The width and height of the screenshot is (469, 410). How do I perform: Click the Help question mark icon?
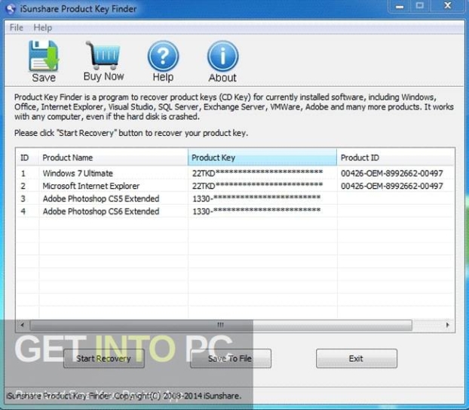click(x=163, y=56)
